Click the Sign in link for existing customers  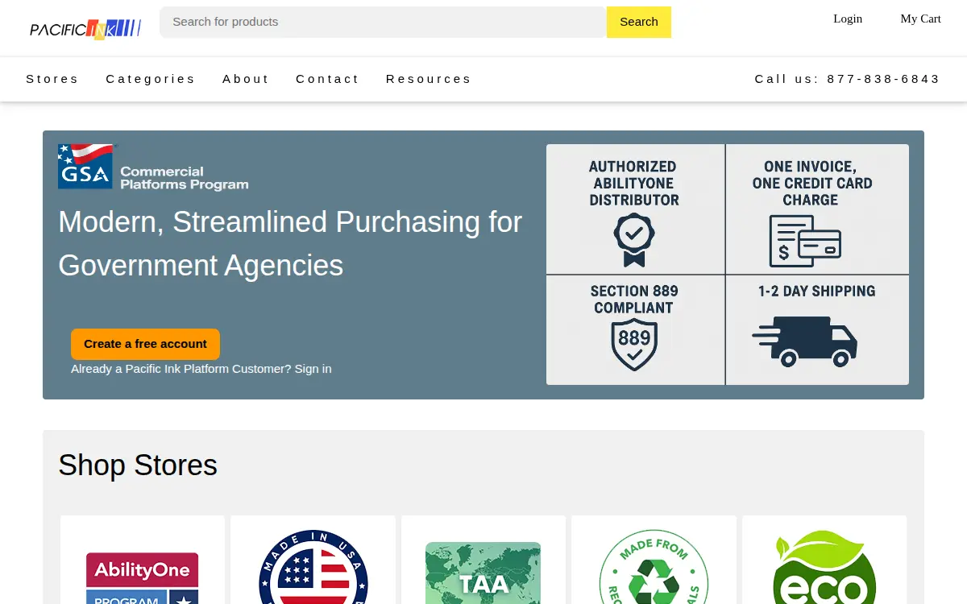point(313,369)
